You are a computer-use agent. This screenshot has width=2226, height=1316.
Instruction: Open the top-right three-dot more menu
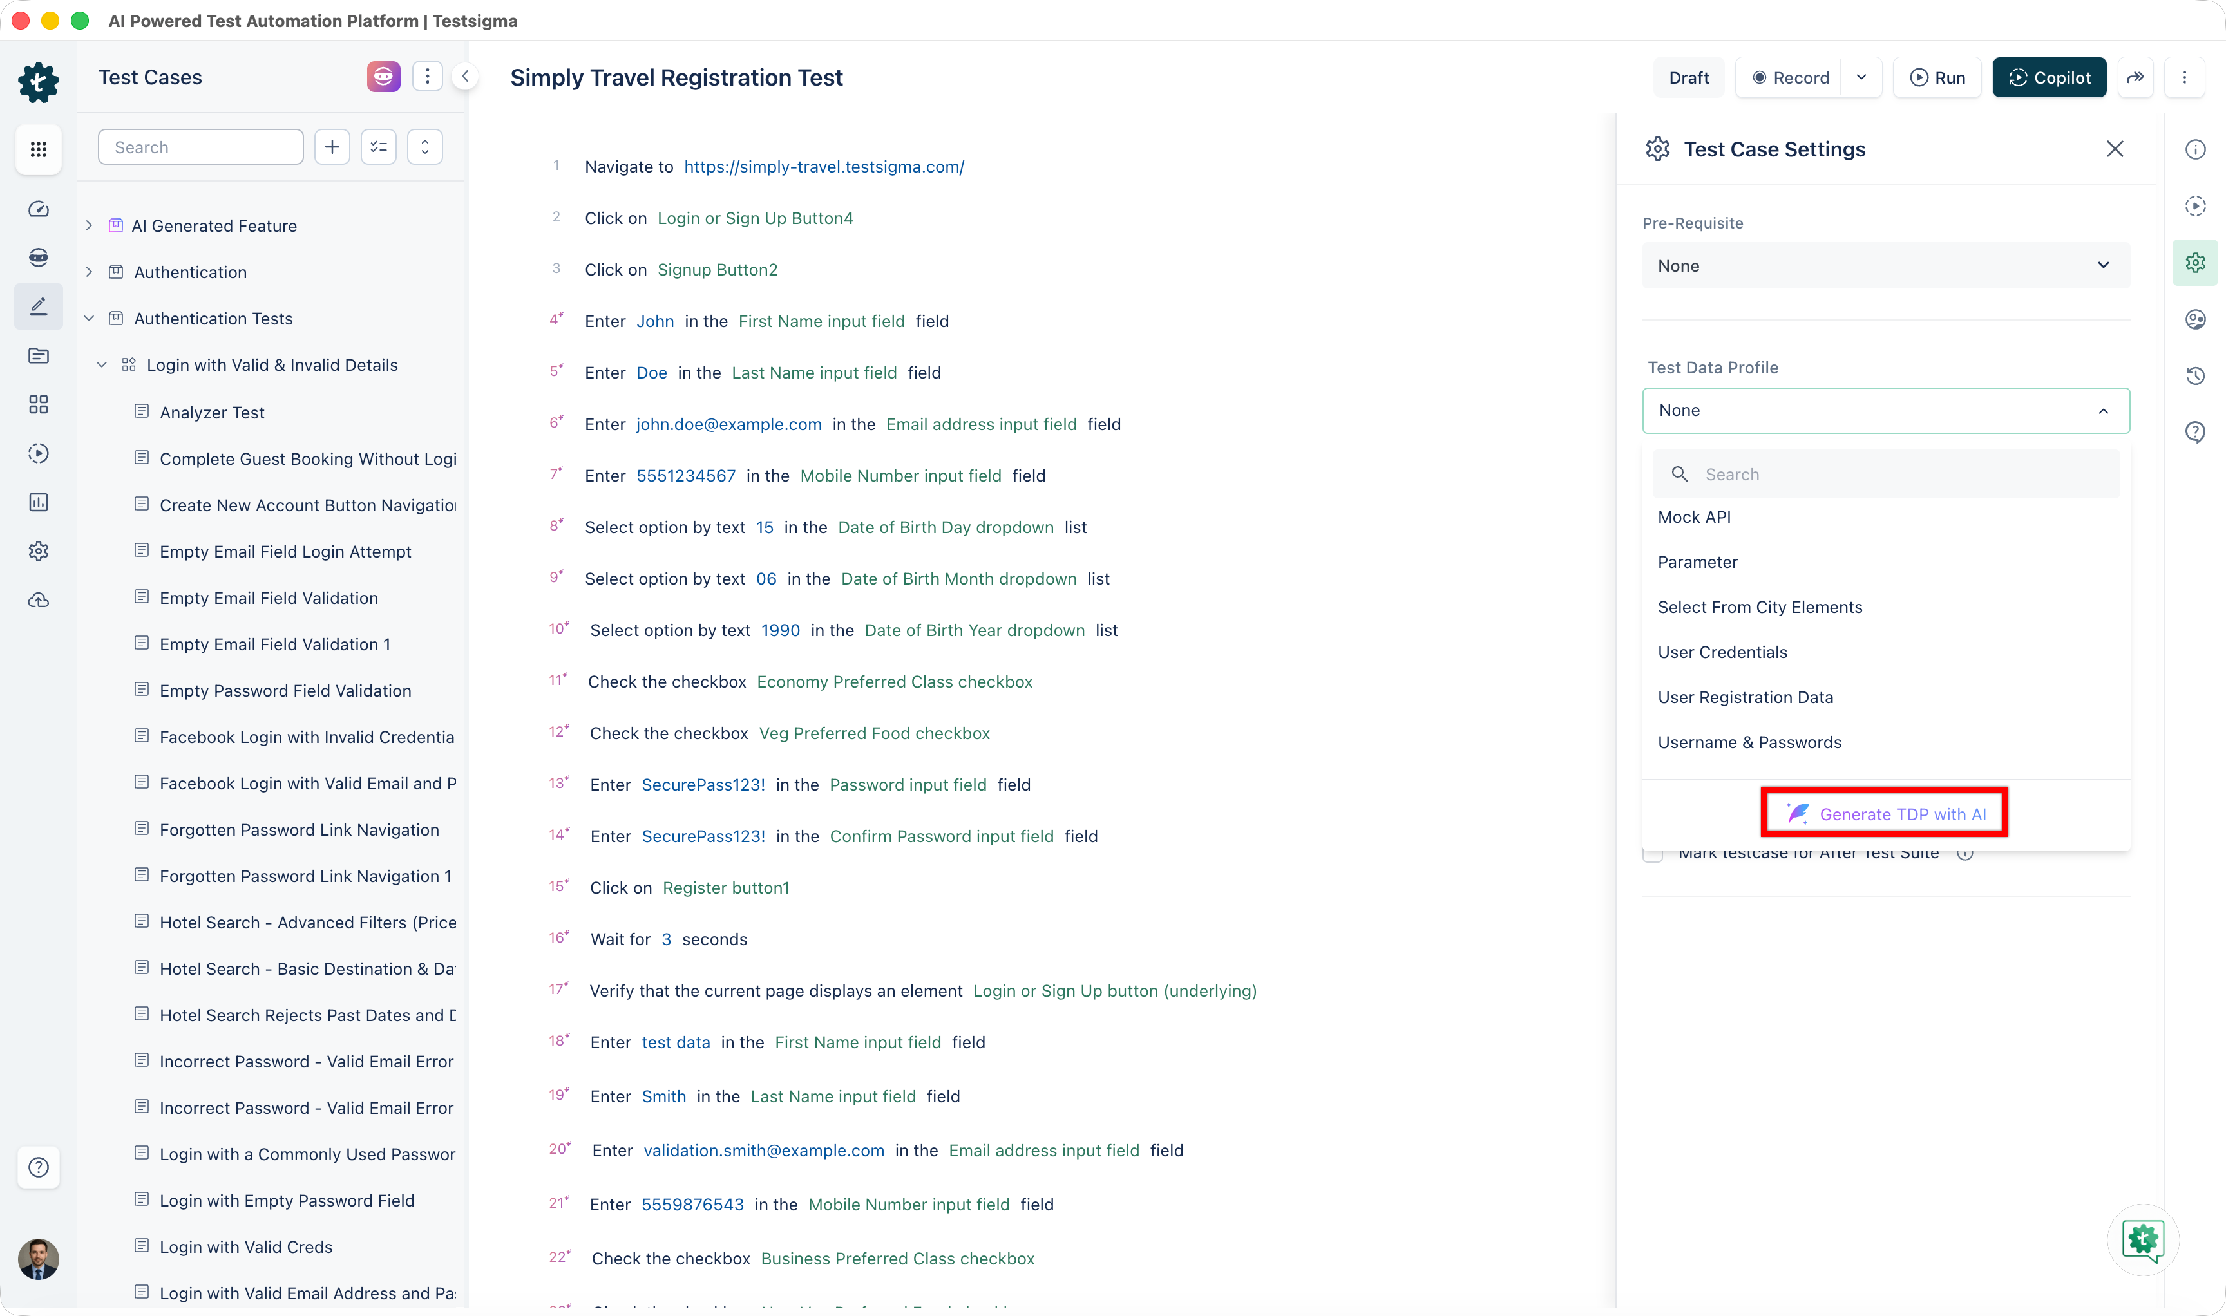pos(2185,78)
